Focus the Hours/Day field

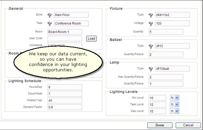click(65, 87)
